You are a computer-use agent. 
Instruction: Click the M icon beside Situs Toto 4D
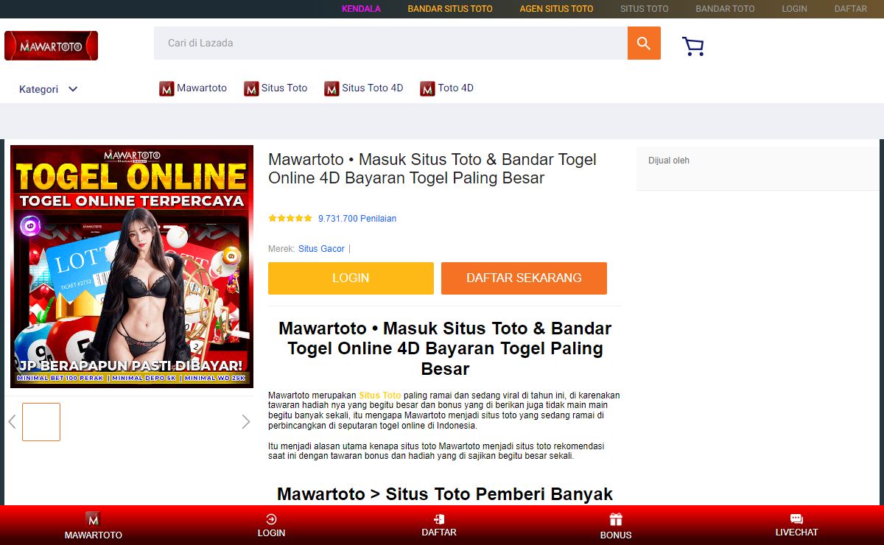coord(331,88)
